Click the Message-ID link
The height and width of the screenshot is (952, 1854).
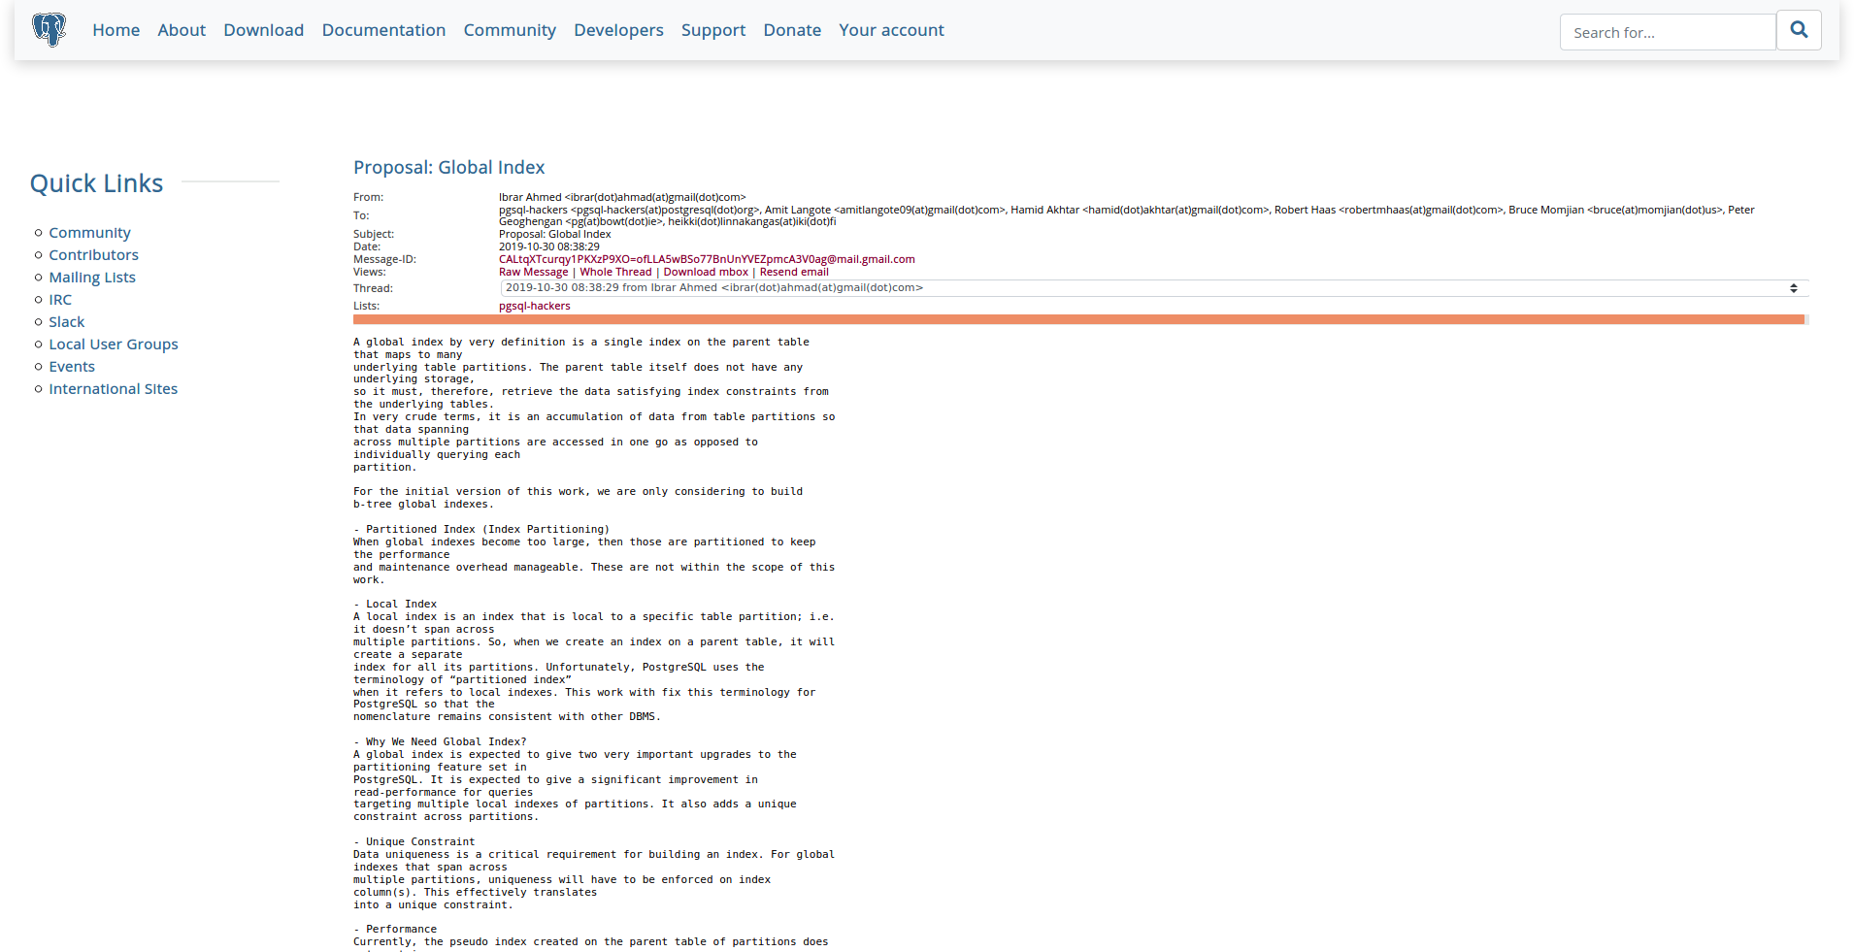coord(706,260)
